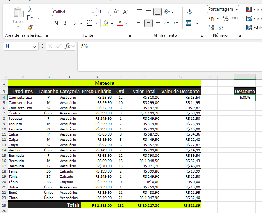Toggle center horizontal alignment
Screen dimensions: 262x213
(x=148, y=23)
